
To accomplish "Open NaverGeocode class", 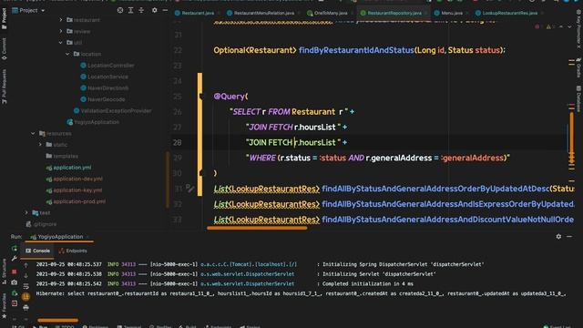I will click(103, 99).
